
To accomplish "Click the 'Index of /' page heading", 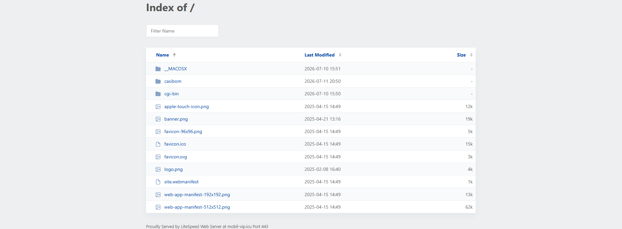I will click(x=170, y=8).
